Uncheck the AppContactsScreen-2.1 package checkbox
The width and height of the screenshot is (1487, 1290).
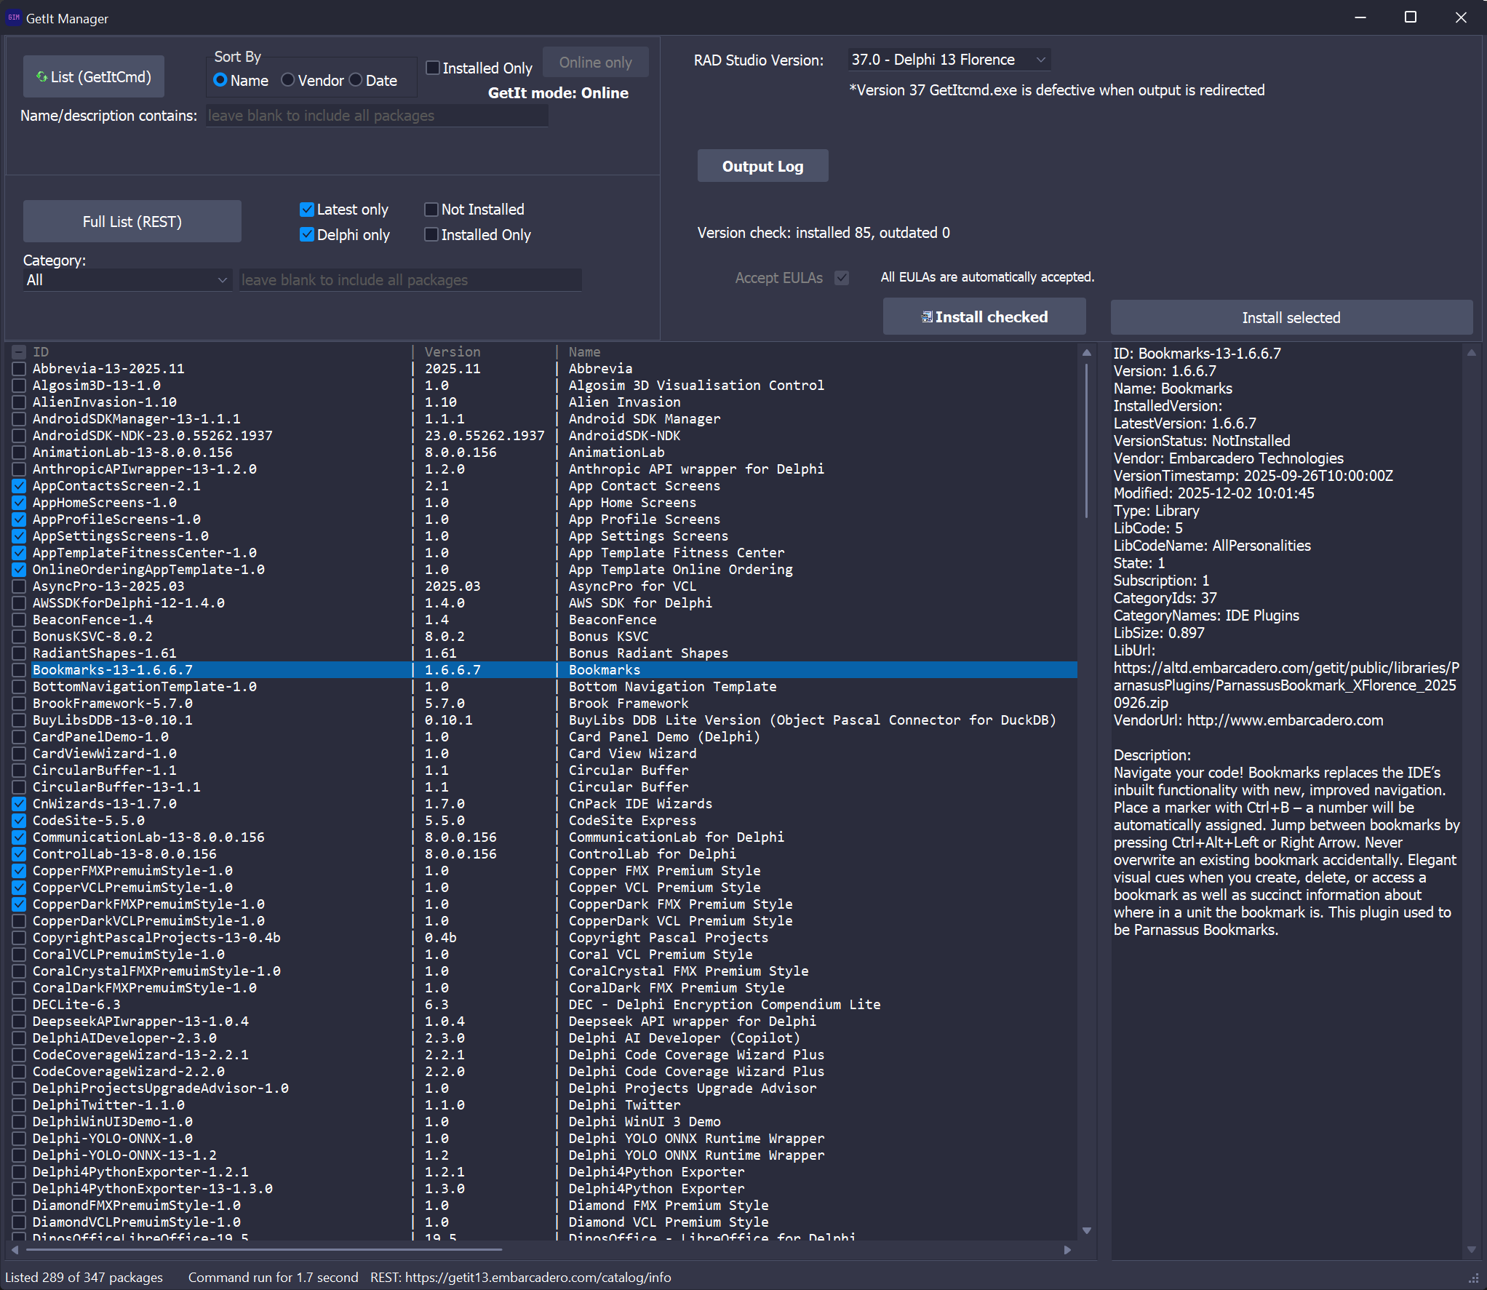pos(19,486)
